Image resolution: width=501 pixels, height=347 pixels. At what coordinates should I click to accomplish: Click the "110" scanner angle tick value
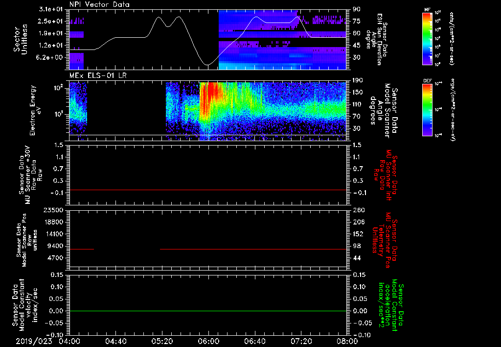pos(358,104)
